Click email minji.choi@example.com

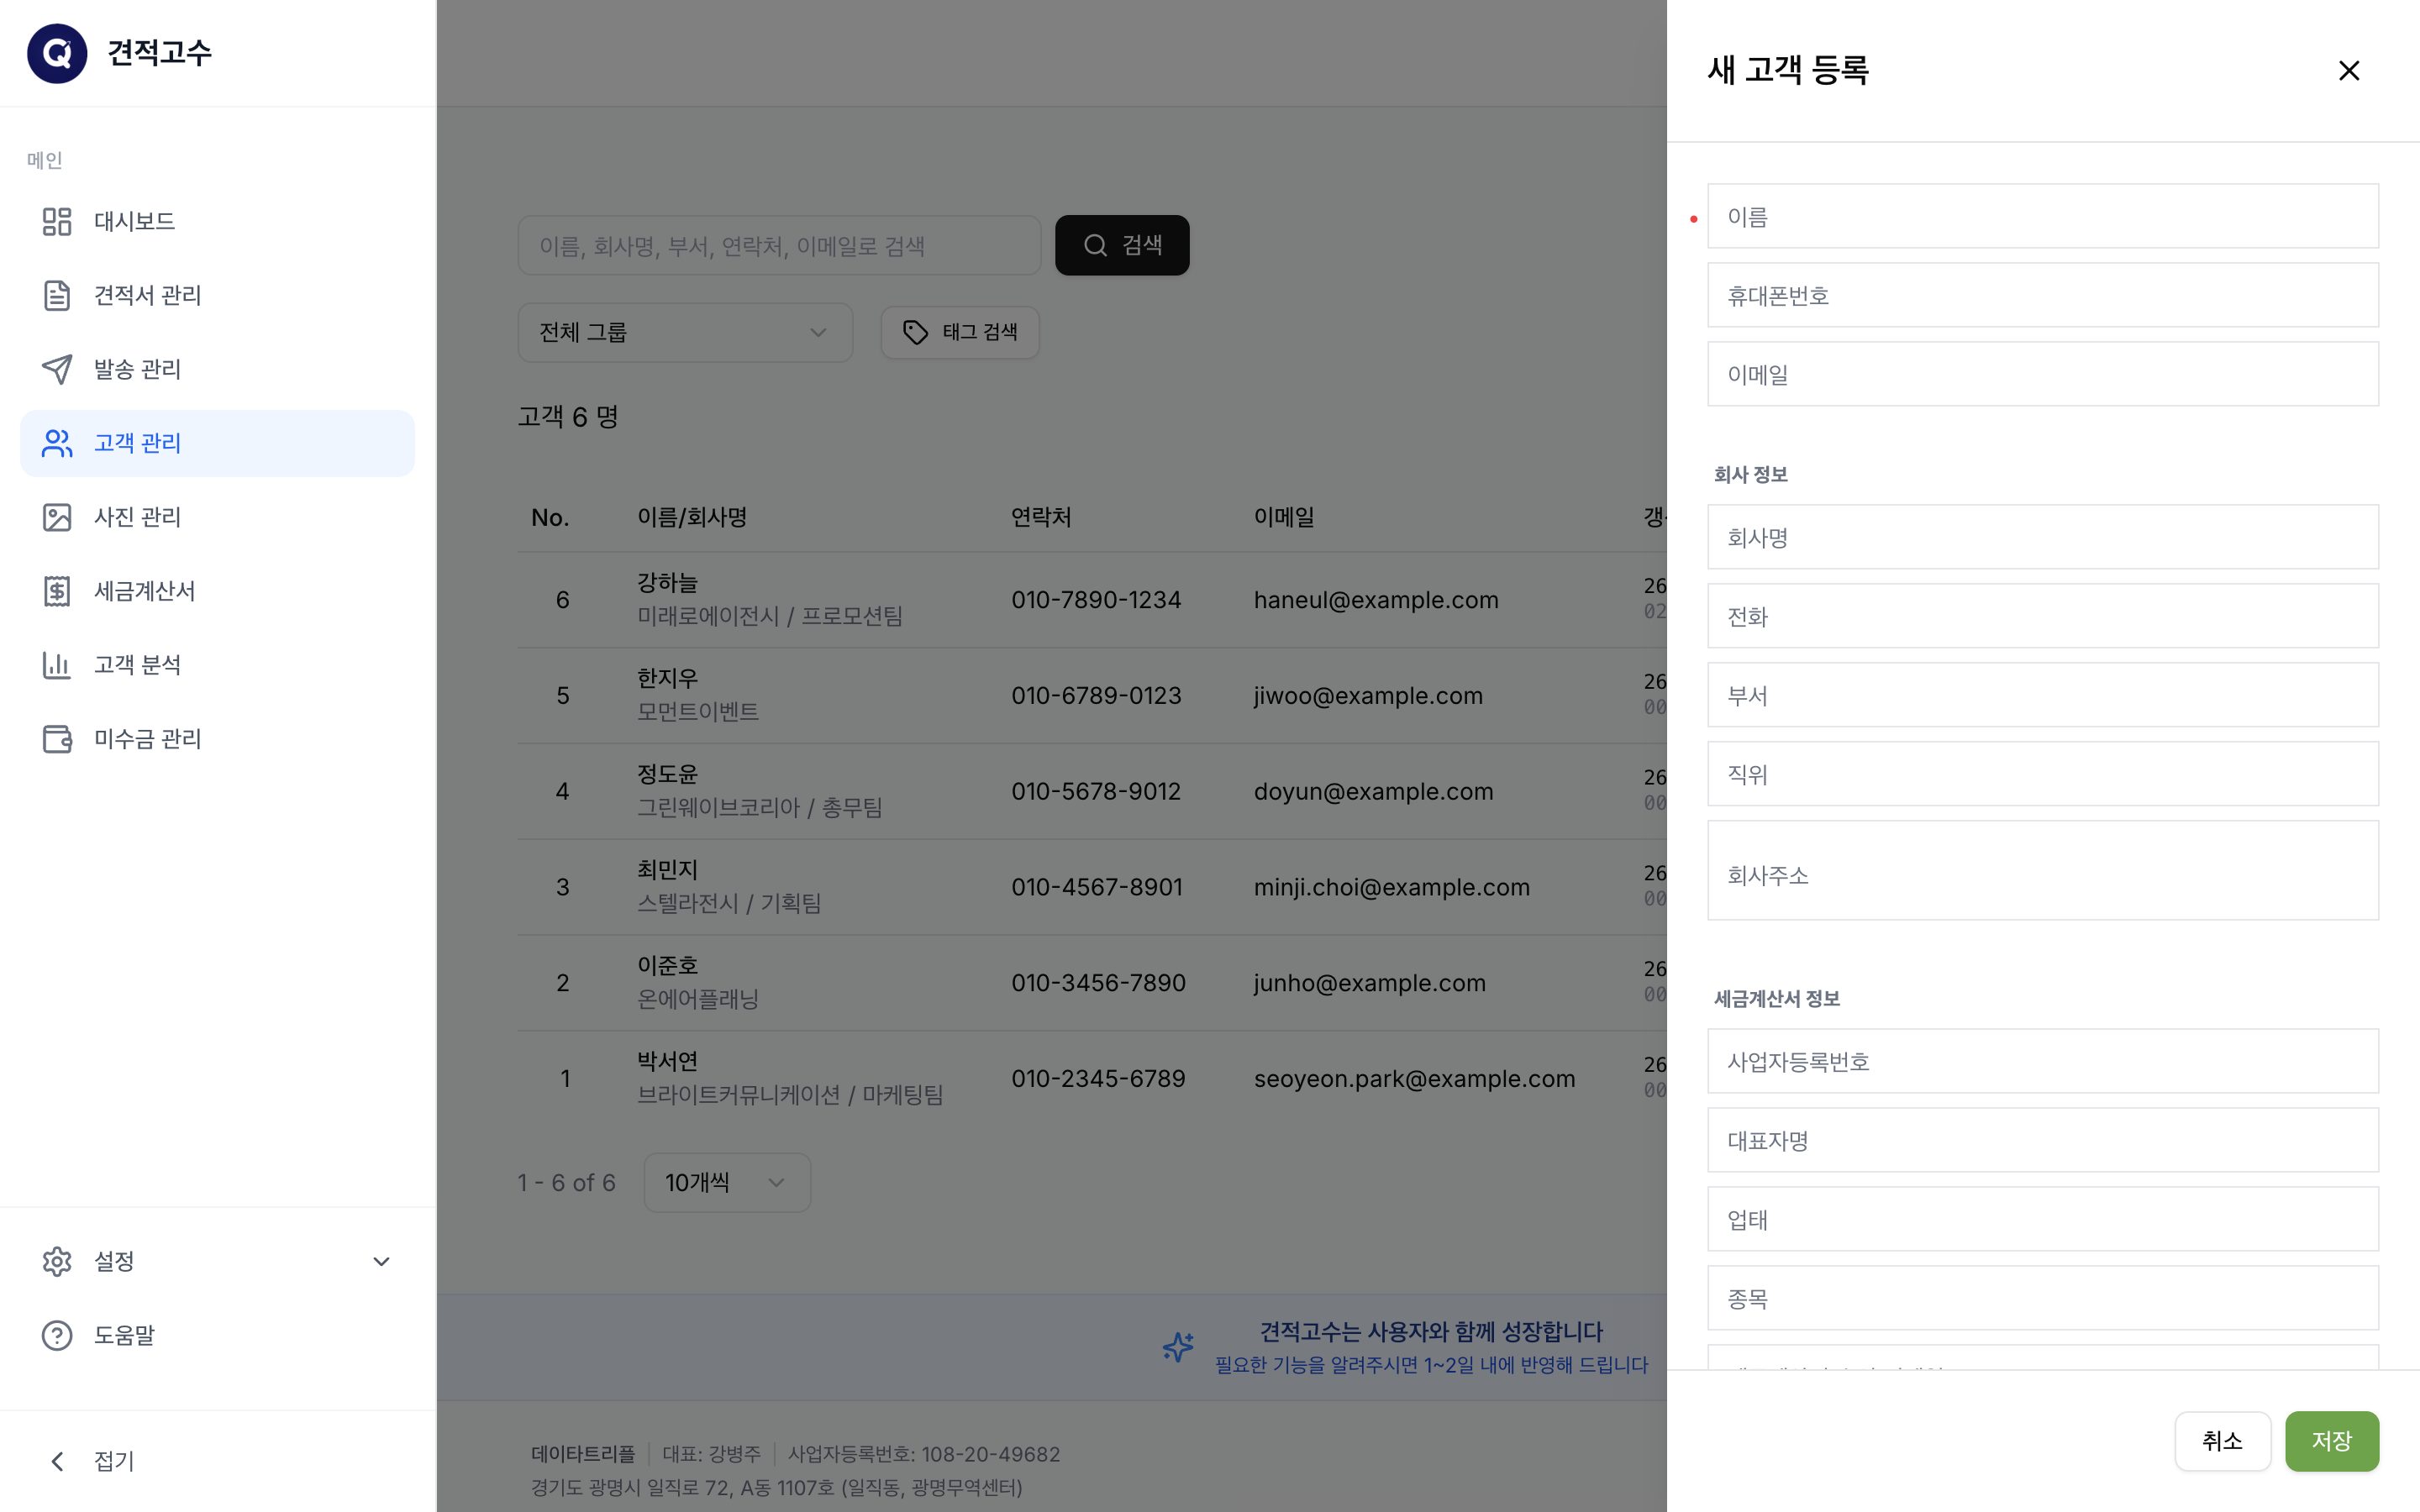point(1392,887)
